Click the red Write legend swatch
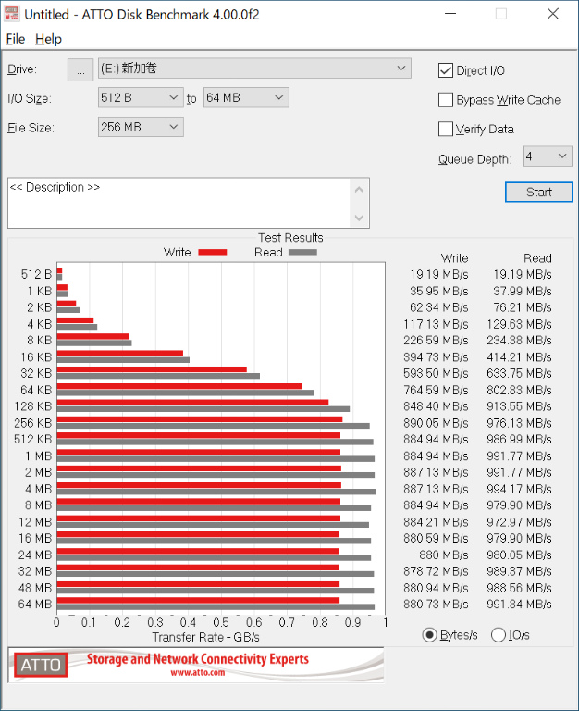Screen dimensions: 579x711 pos(213,253)
